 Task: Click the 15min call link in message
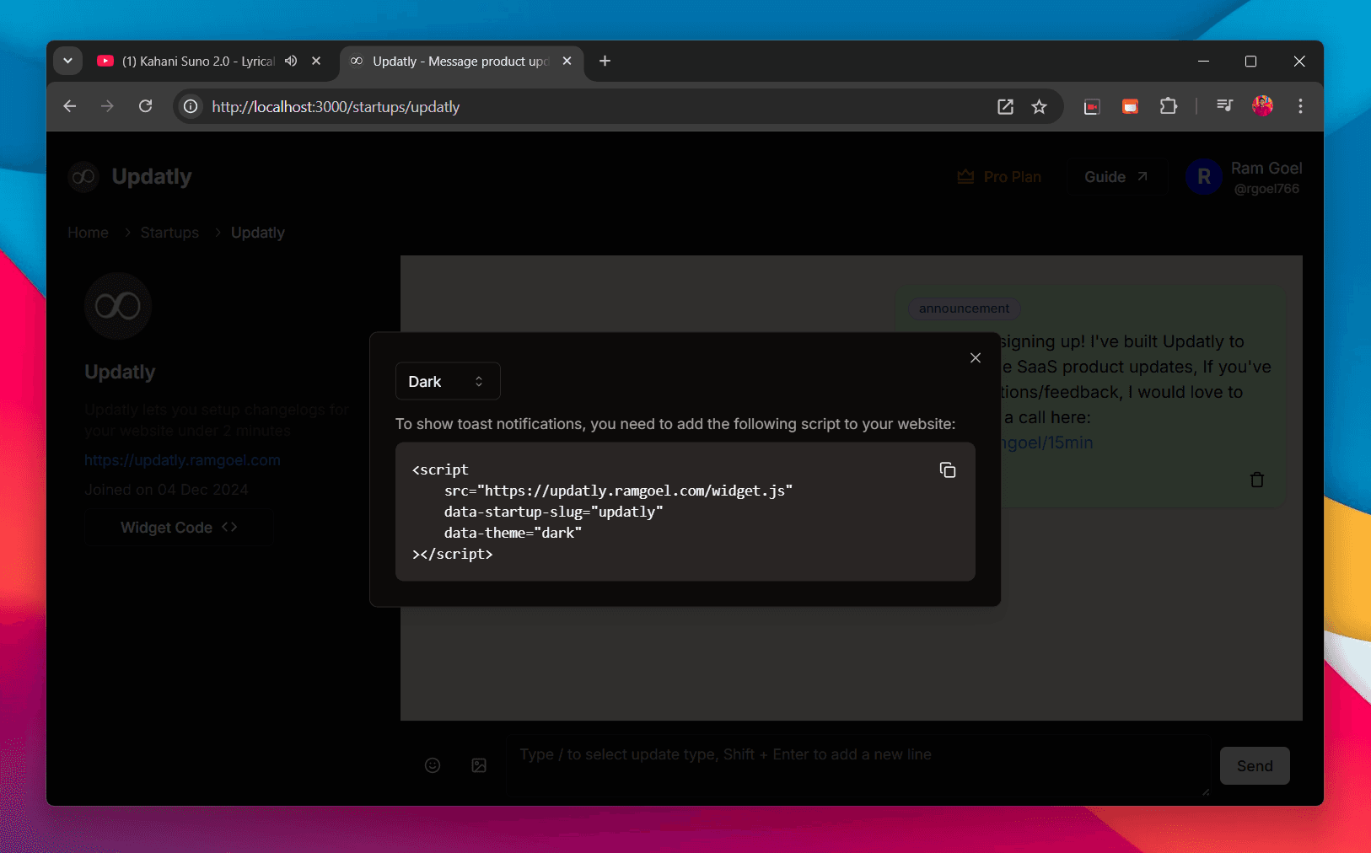tap(1046, 443)
